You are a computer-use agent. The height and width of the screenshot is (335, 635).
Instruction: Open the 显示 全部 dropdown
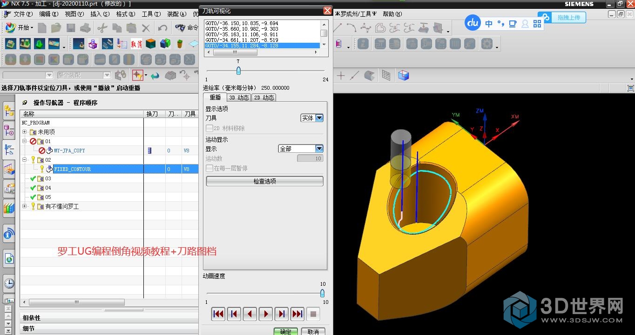301,149
